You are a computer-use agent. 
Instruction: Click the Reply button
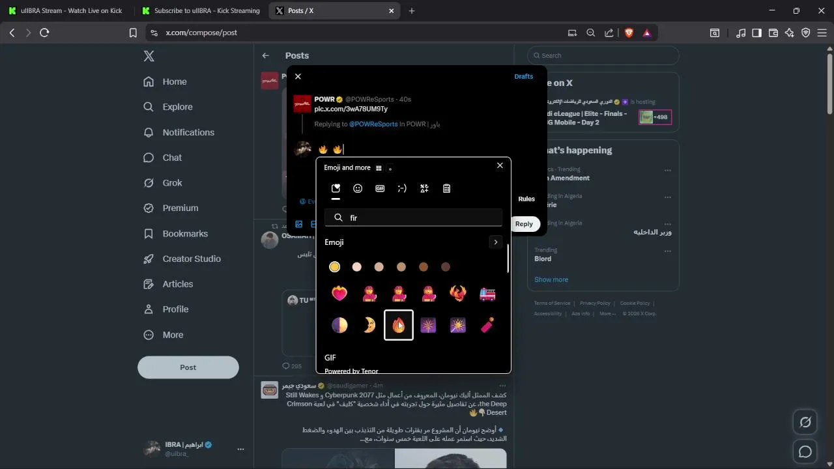[525, 224]
